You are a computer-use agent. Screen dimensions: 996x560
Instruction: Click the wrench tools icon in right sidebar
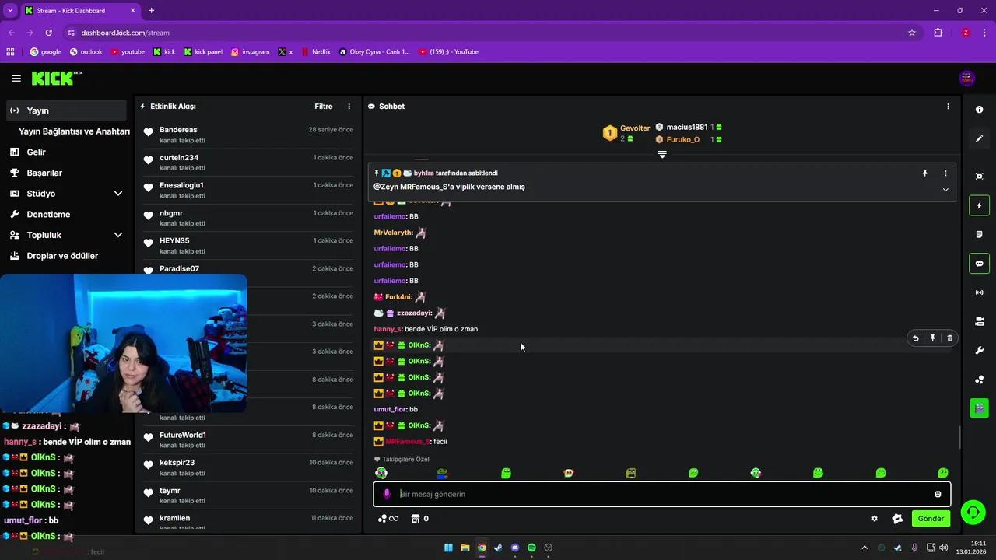979,350
